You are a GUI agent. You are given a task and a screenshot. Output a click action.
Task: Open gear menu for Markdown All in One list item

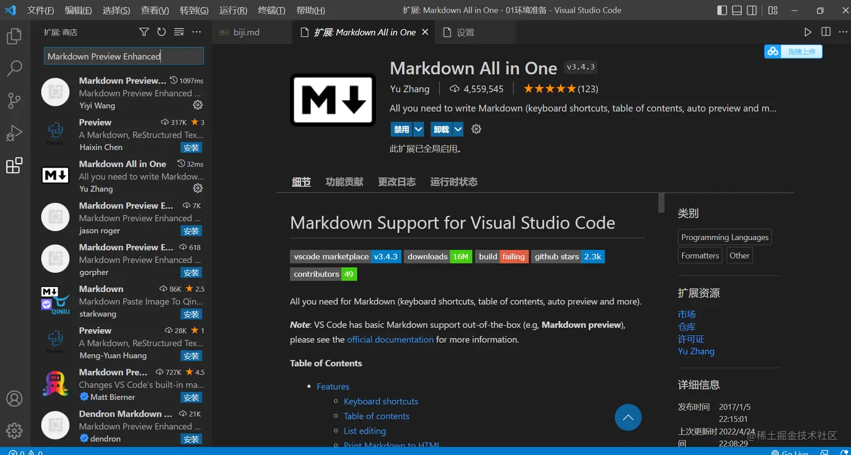click(198, 188)
